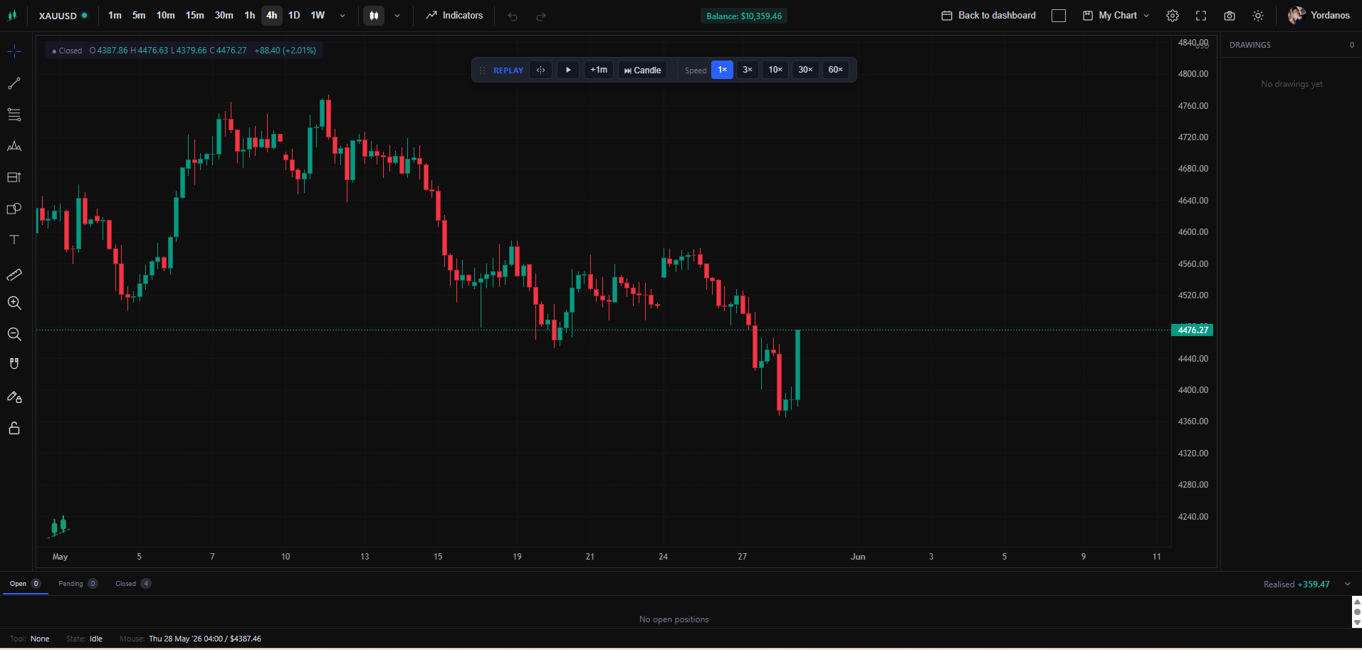Image resolution: width=1362 pixels, height=650 pixels.
Task: Play the replay
Action: pyautogui.click(x=568, y=70)
